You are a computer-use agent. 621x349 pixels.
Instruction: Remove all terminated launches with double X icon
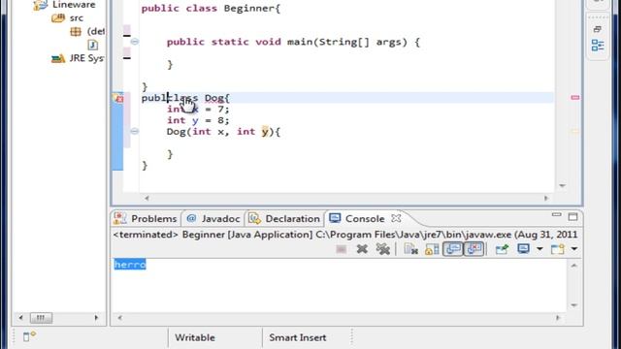coord(382,249)
